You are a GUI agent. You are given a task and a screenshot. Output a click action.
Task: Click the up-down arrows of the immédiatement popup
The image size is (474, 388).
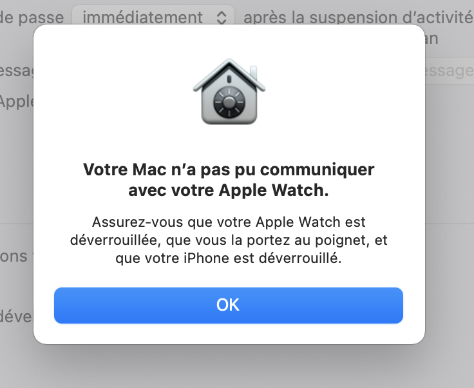[222, 17]
